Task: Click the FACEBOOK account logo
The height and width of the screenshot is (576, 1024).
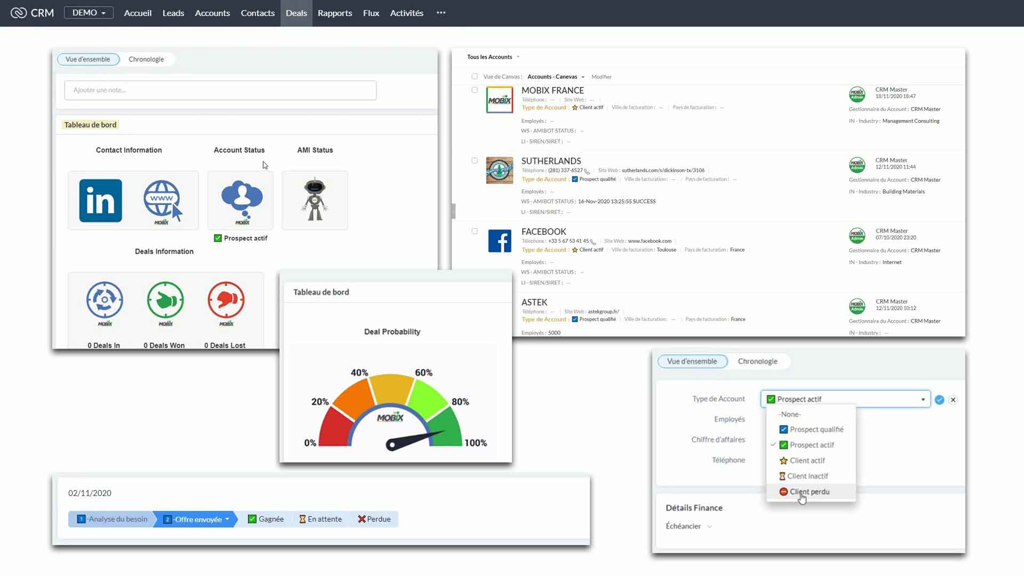Action: (500, 241)
